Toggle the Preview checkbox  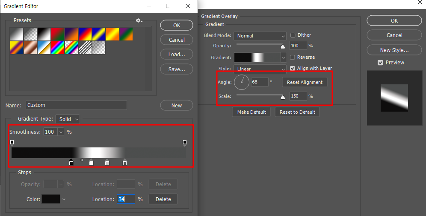pos(380,63)
